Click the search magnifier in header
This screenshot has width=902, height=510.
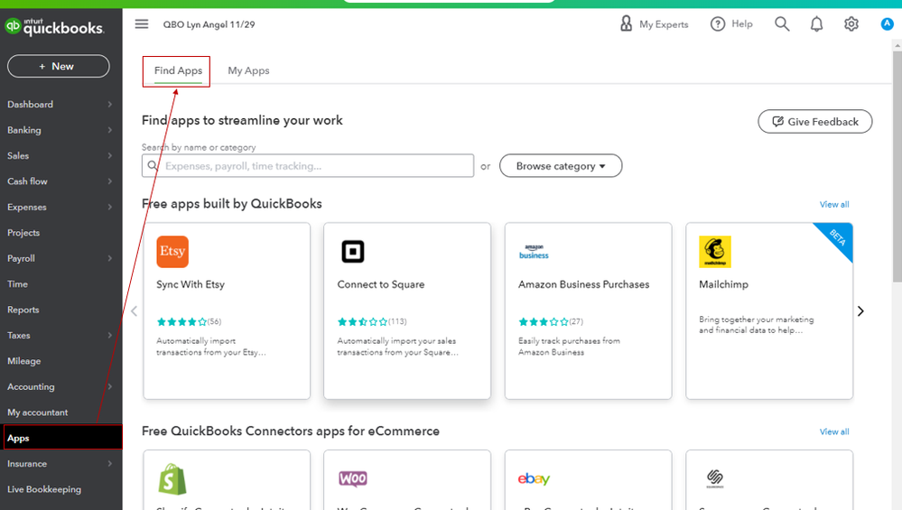pos(782,24)
